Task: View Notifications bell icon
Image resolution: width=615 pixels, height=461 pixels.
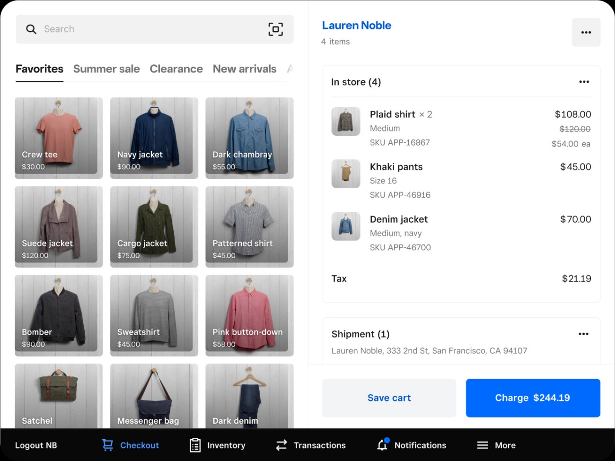Action: pos(382,445)
